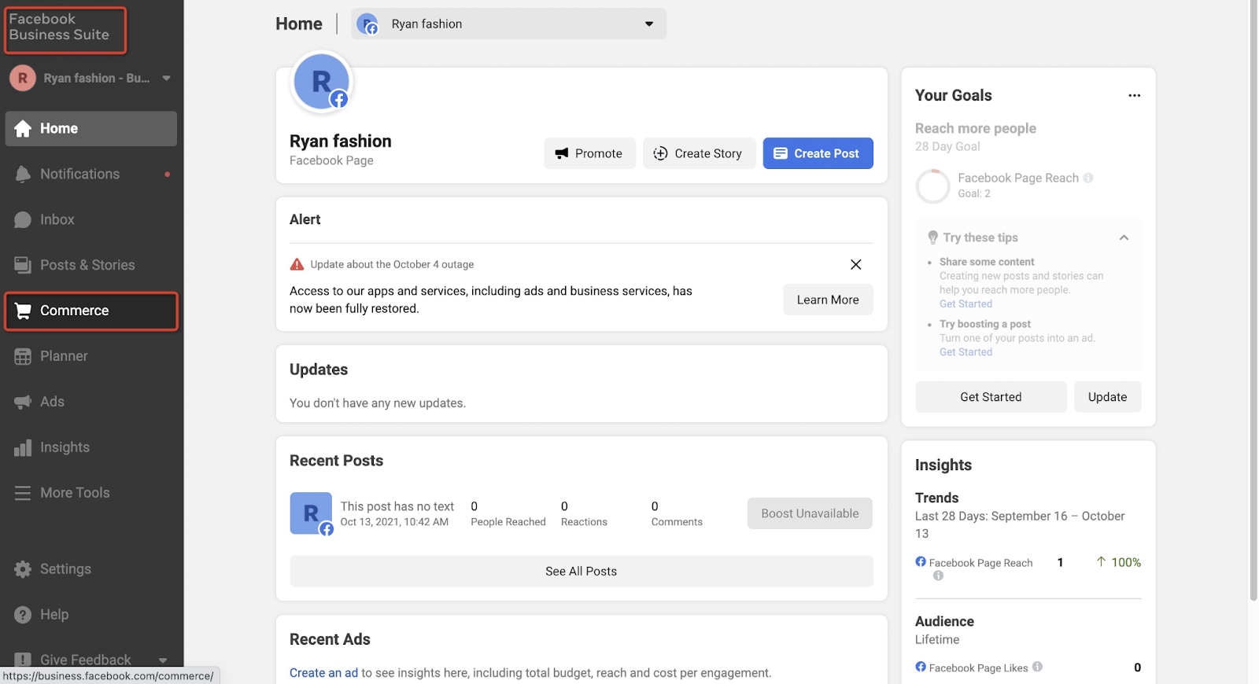Open Insights section in the sidebar
This screenshot has width=1259, height=684.
91,448
